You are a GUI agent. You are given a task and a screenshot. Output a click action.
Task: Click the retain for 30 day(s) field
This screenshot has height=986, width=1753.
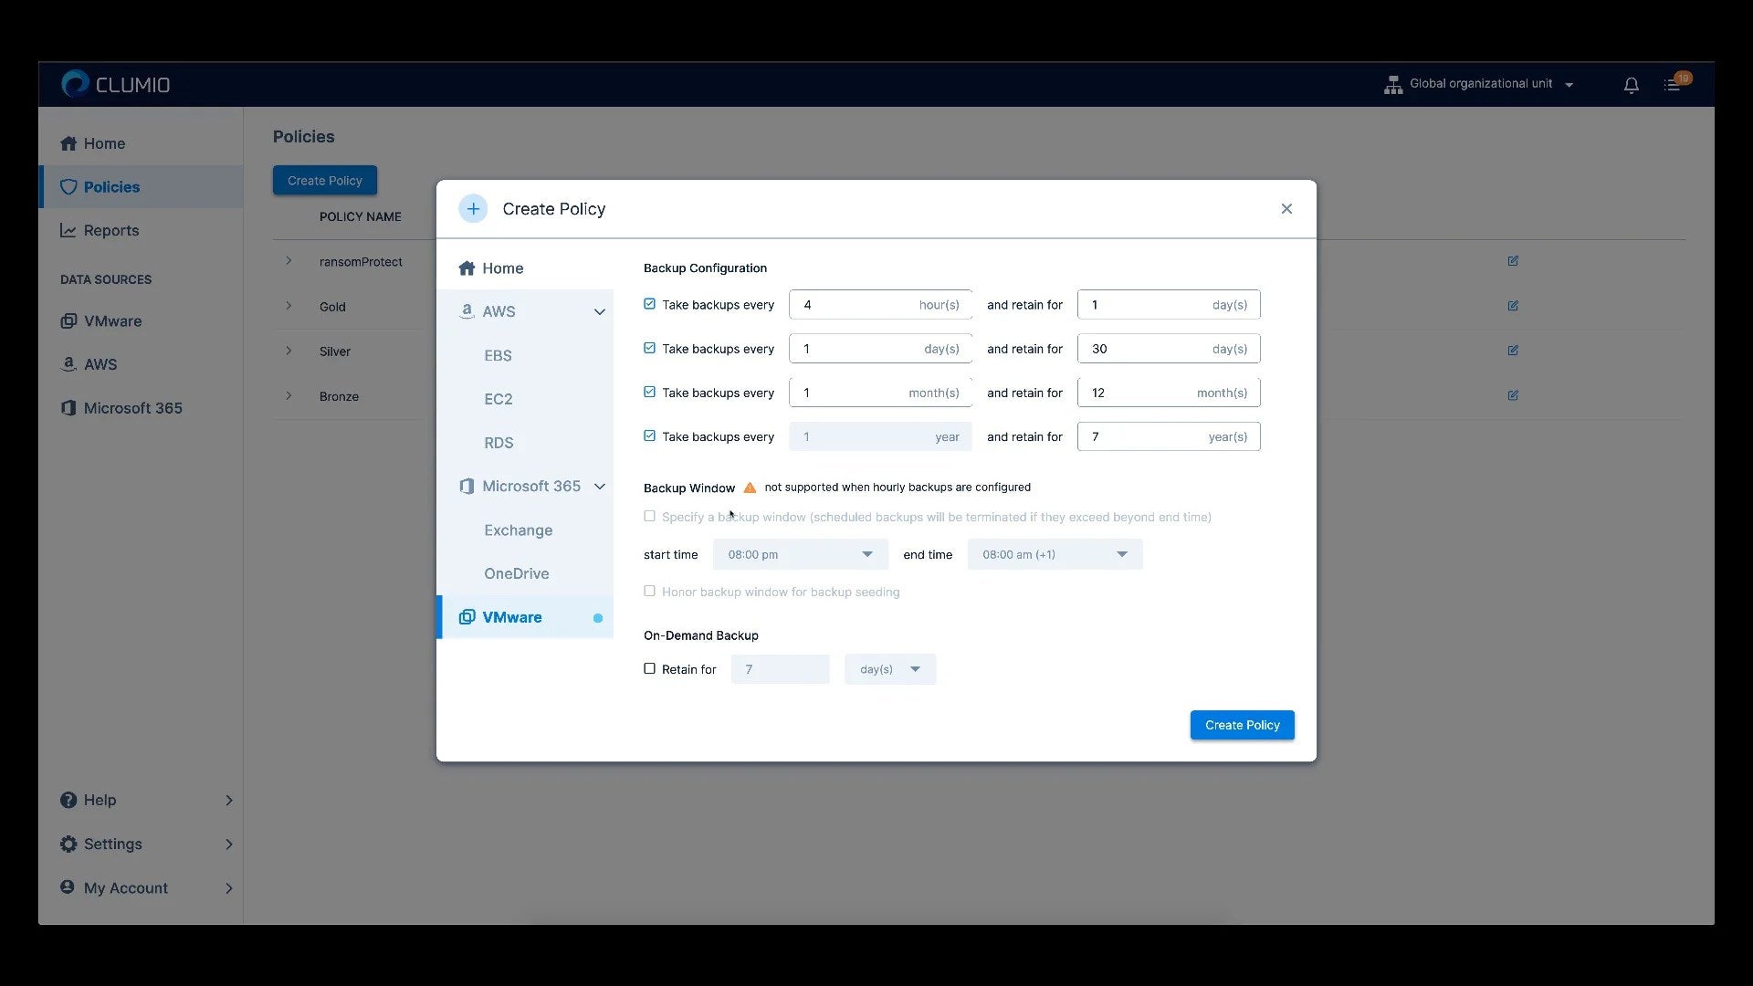tap(1169, 349)
